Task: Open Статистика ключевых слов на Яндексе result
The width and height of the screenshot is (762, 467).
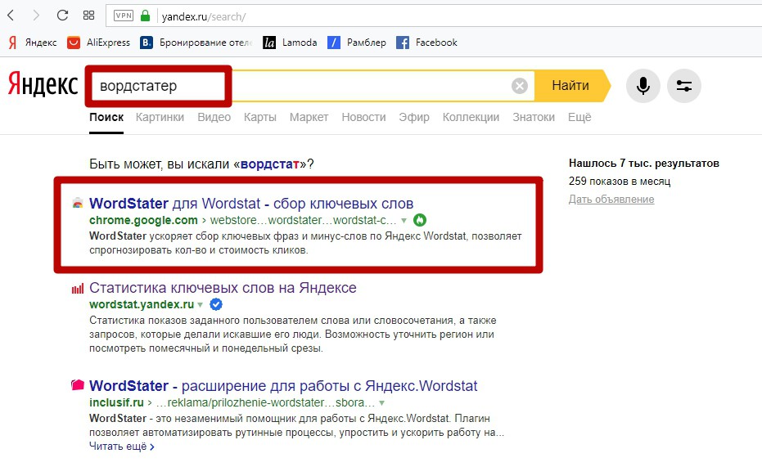Action: [223, 288]
